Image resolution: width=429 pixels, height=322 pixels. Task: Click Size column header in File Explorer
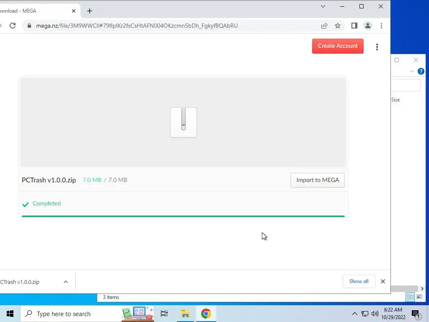click(x=395, y=100)
